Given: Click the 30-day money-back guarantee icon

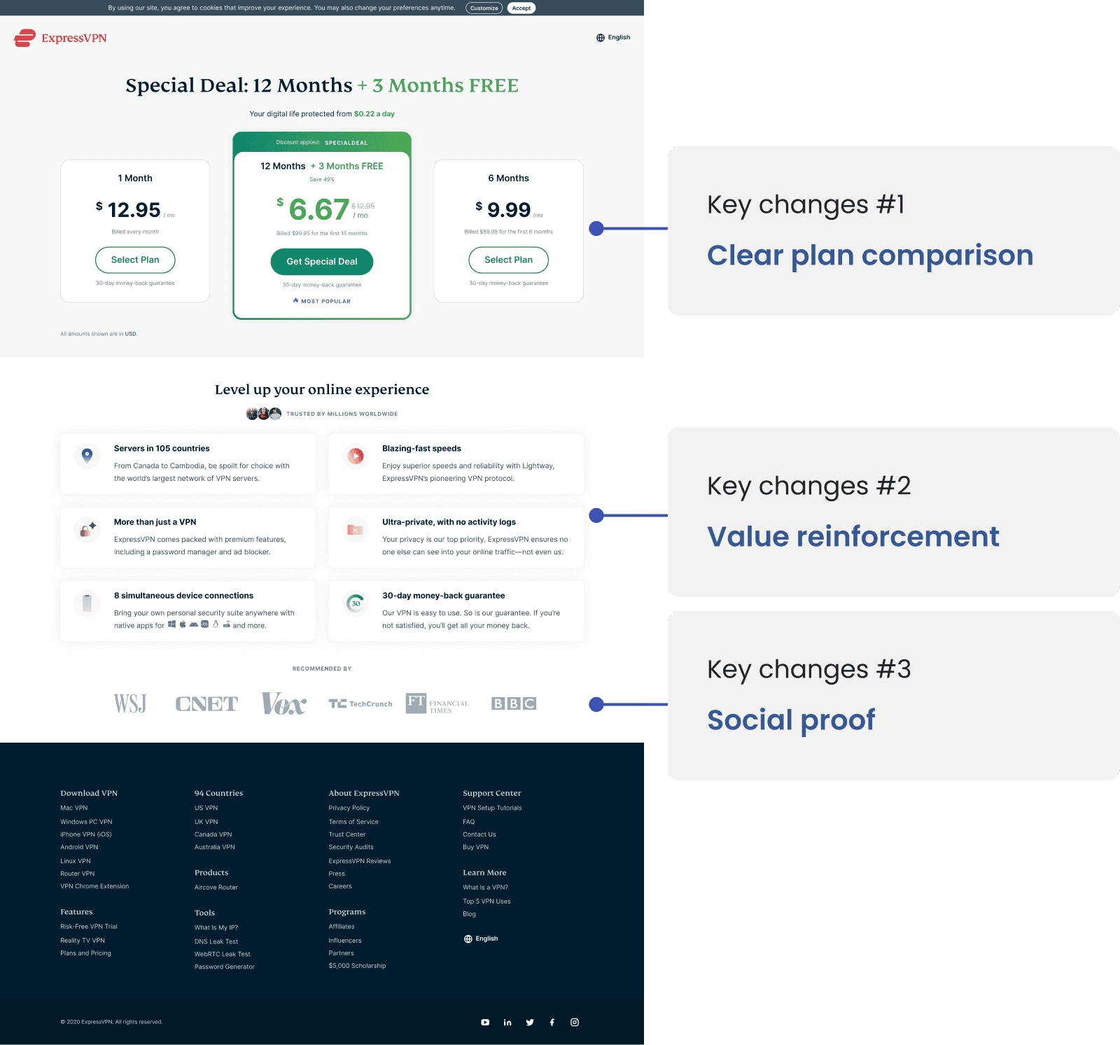Looking at the screenshot, I should (356, 603).
